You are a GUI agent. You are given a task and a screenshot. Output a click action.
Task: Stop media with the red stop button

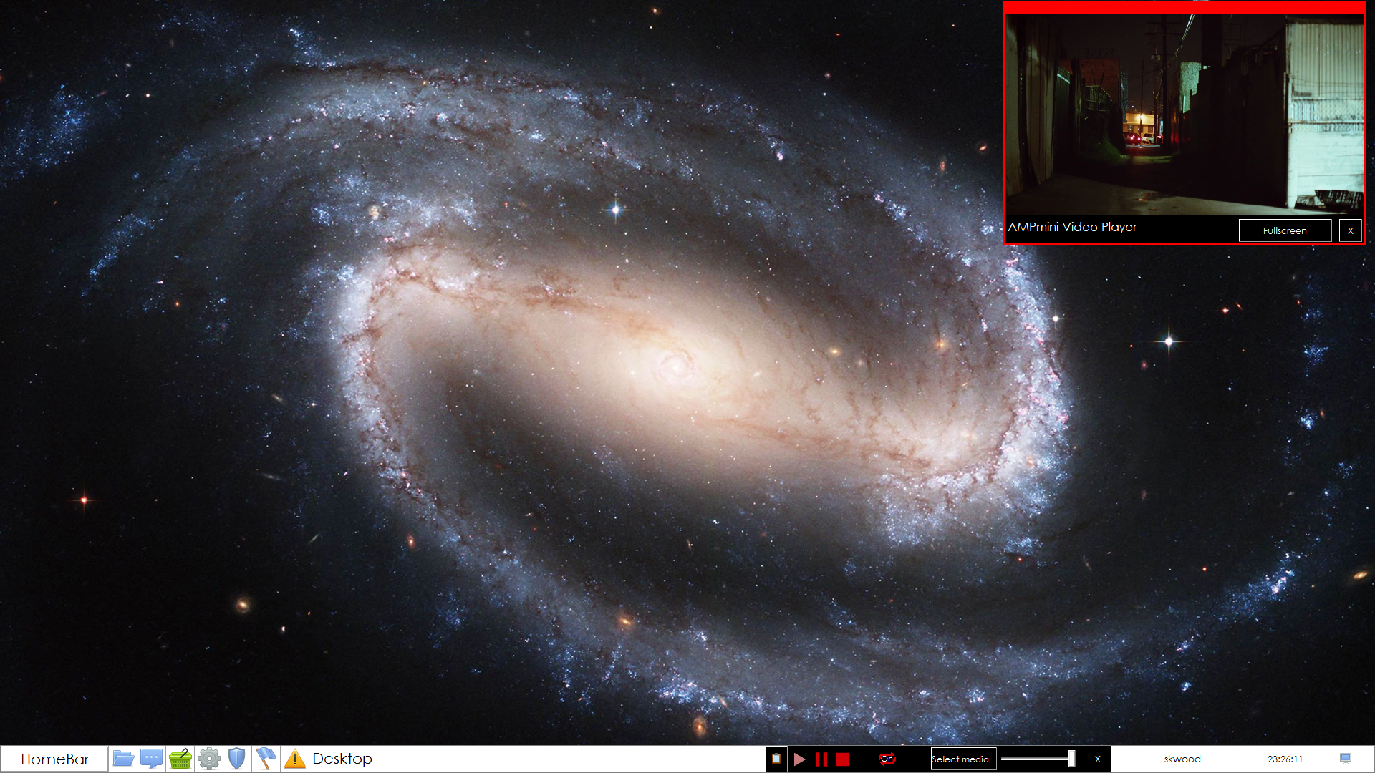tap(843, 759)
